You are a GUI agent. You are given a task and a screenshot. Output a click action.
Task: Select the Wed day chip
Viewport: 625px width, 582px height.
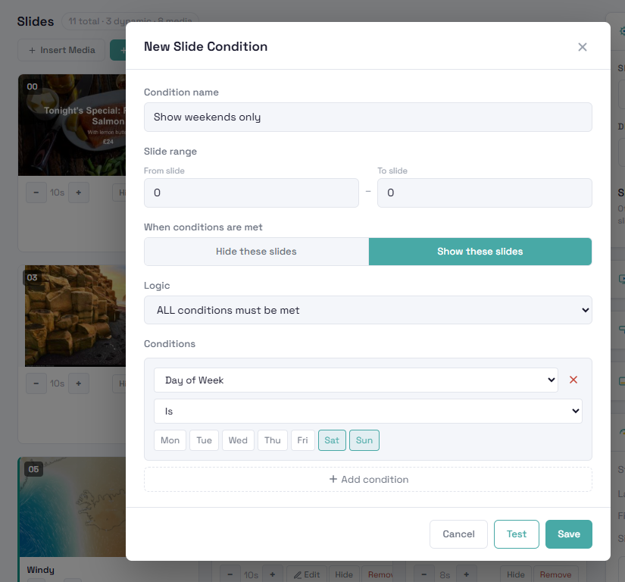(238, 440)
